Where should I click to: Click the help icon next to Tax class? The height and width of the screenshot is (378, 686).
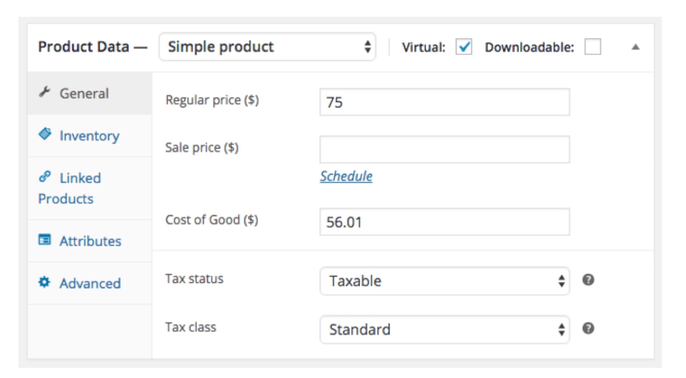tap(588, 328)
